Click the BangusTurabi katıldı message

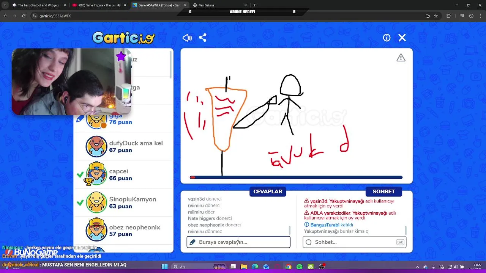click(x=329, y=225)
